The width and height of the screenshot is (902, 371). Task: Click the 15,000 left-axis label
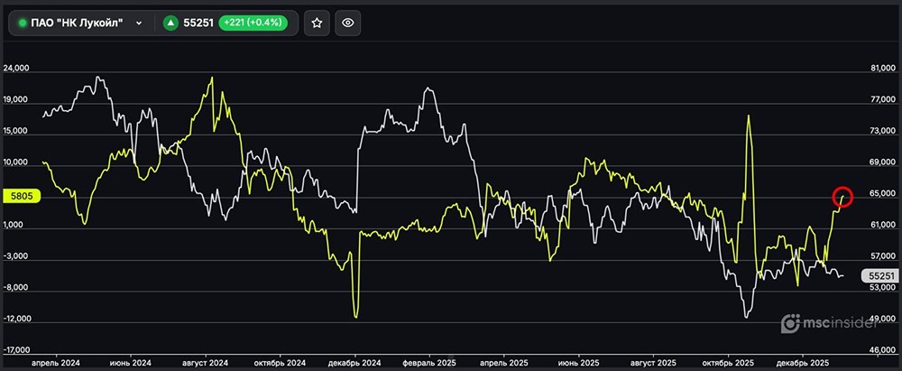point(16,131)
